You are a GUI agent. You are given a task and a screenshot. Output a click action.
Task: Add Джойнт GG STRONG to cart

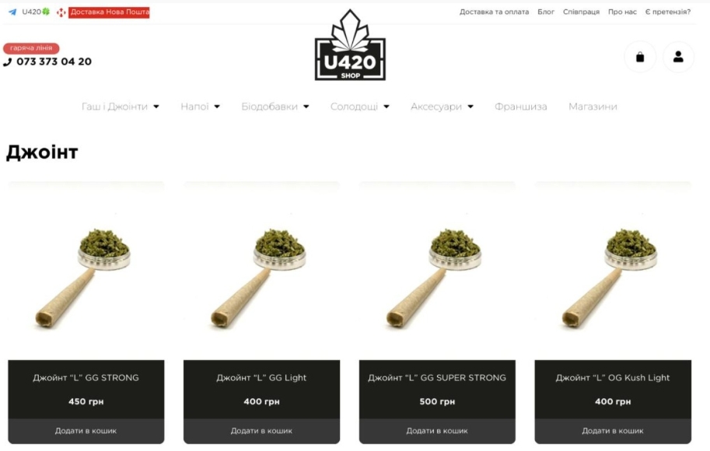pyautogui.click(x=86, y=431)
